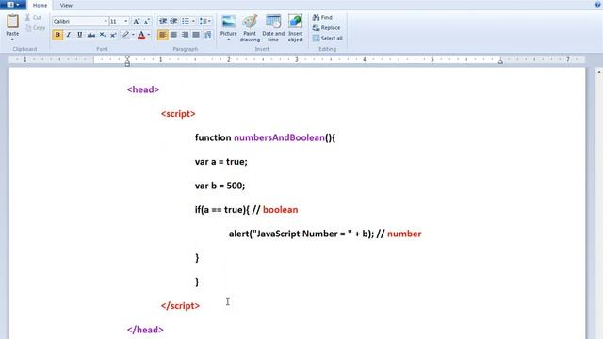The image size is (603, 339).
Task: Apply the red font color
Action: (x=141, y=35)
